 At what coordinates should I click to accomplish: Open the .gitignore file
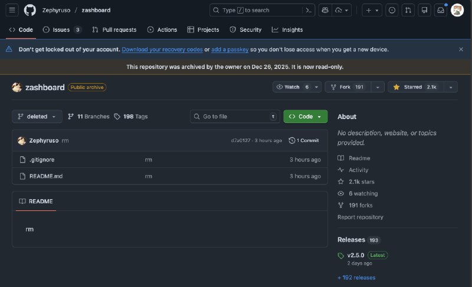[x=42, y=160]
